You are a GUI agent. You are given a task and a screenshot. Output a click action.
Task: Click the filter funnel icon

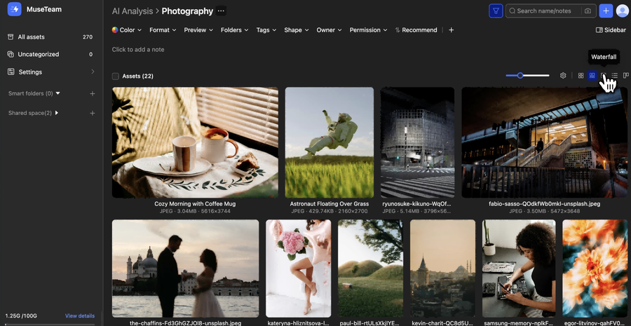click(x=496, y=11)
